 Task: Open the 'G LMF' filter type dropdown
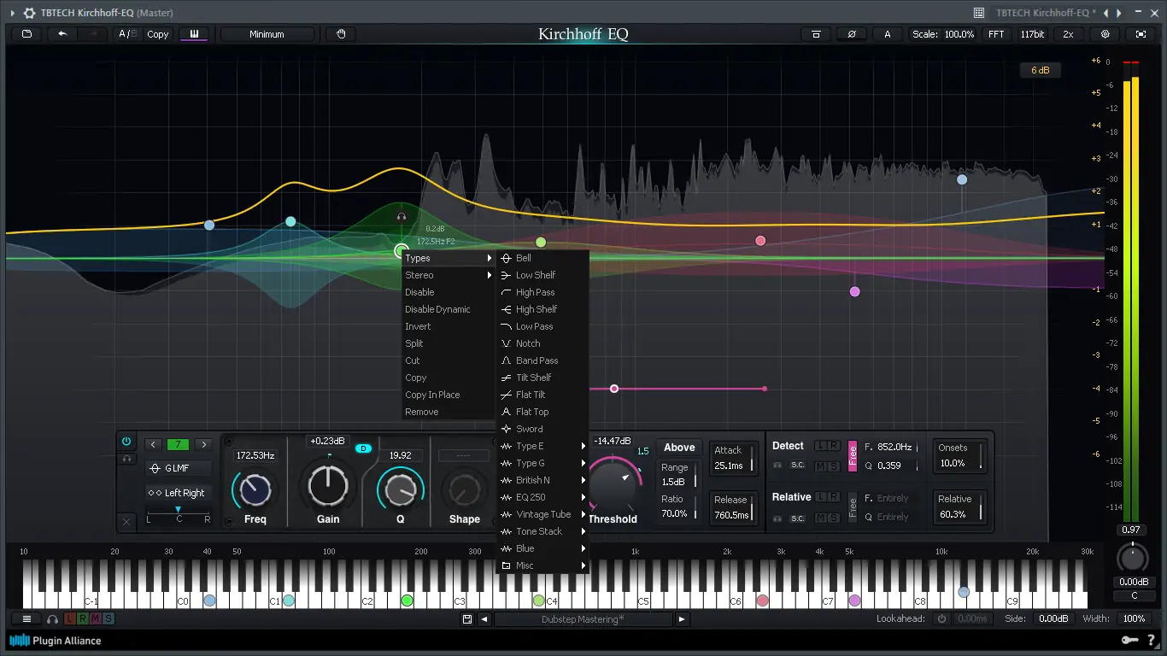pyautogui.click(x=179, y=468)
